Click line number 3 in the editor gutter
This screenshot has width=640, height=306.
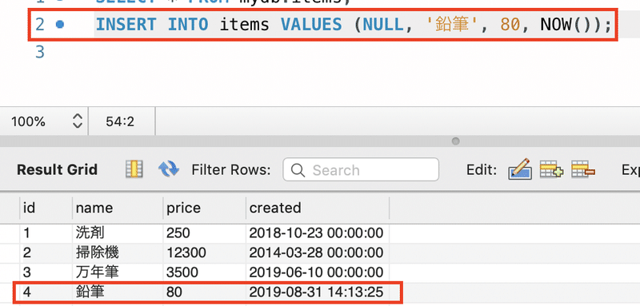click(39, 52)
